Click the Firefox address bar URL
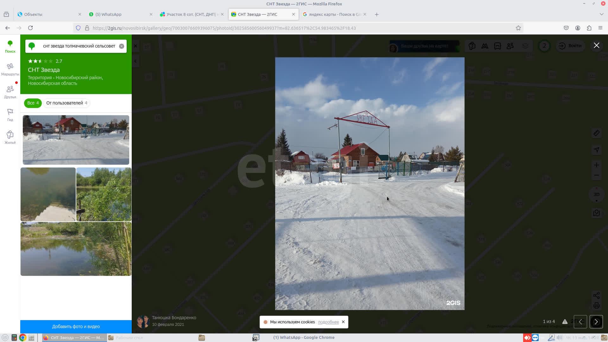Viewport: 608px width, 342px height. point(224,28)
